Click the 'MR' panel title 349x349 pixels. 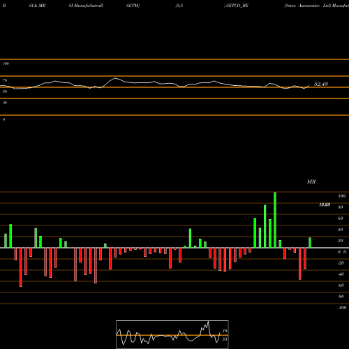point(311,181)
